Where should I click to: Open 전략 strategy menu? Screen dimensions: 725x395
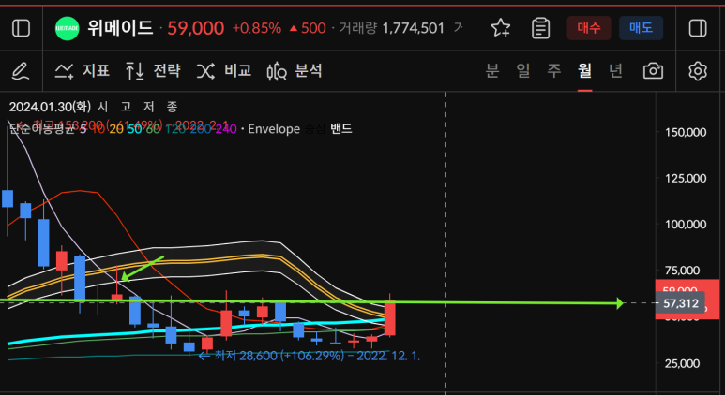[153, 71]
